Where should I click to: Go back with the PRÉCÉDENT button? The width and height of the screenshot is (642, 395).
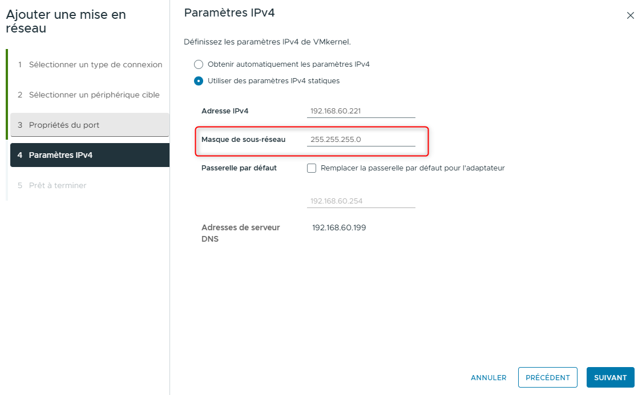(x=547, y=377)
